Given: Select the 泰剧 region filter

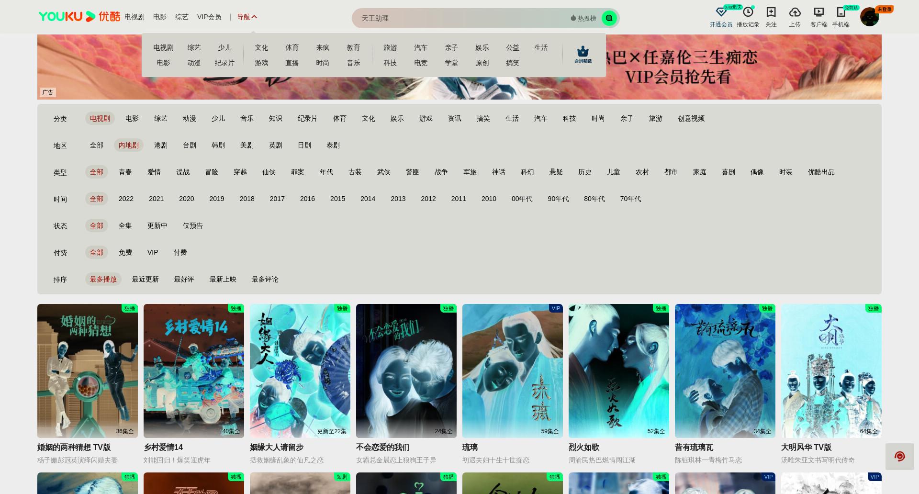Looking at the screenshot, I should click(x=333, y=145).
